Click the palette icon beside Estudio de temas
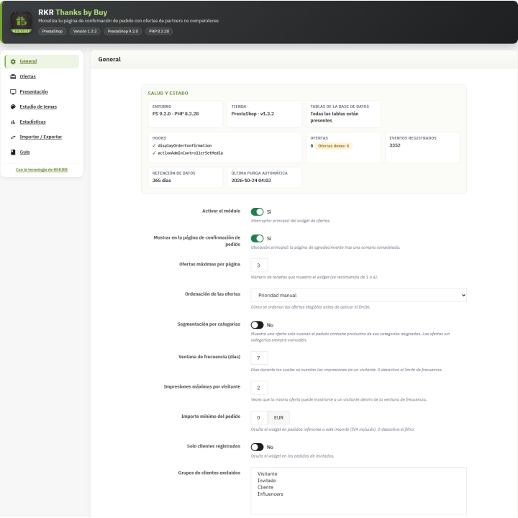 (x=13, y=106)
